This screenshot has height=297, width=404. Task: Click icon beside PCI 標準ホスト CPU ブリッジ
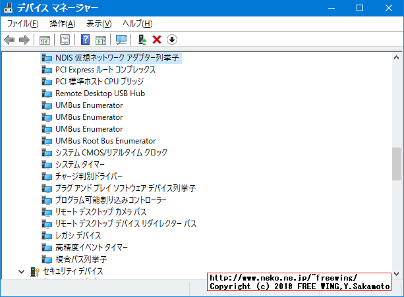pos(47,82)
